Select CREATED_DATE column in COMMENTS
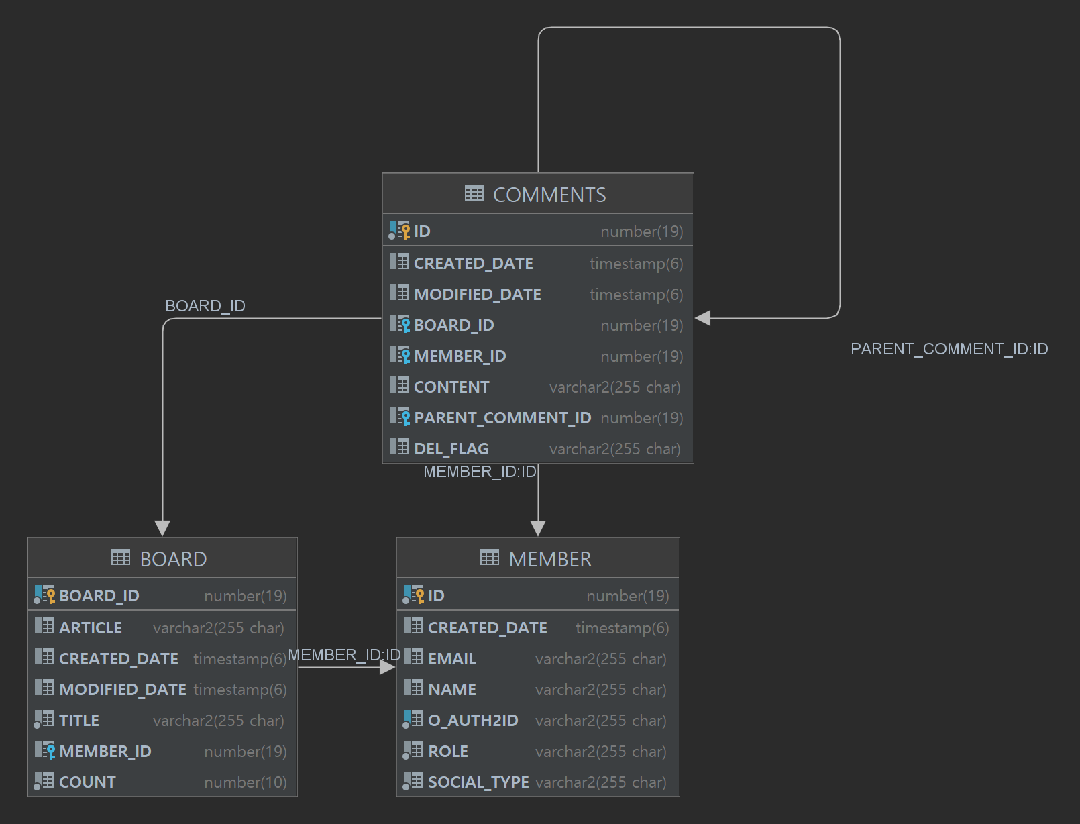1080x824 pixels. click(538, 263)
